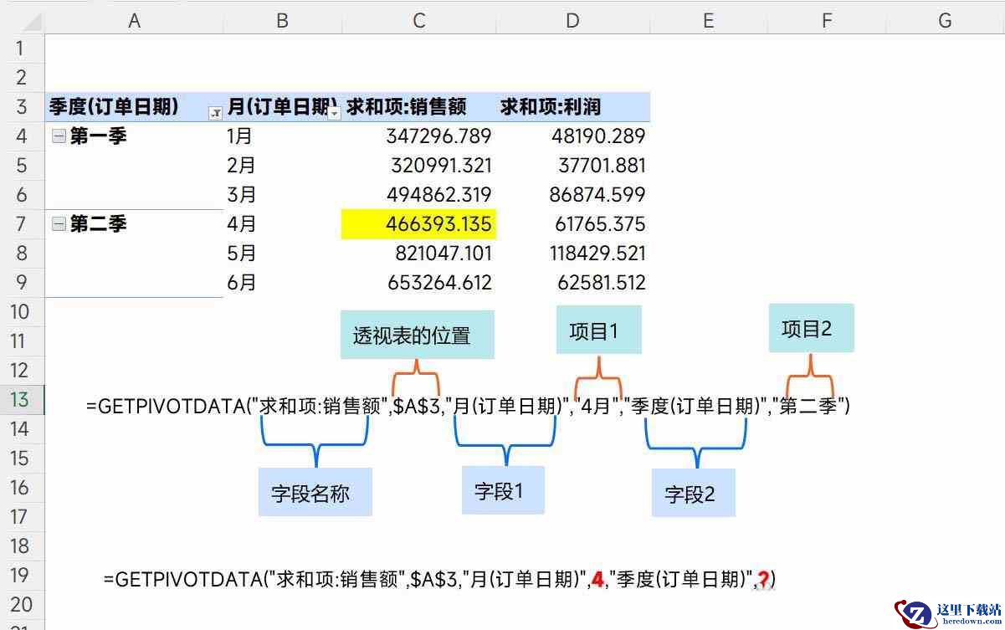This screenshot has width=1005, height=630.
Task: Select row 13 header
Action: pyautogui.click(x=22, y=400)
